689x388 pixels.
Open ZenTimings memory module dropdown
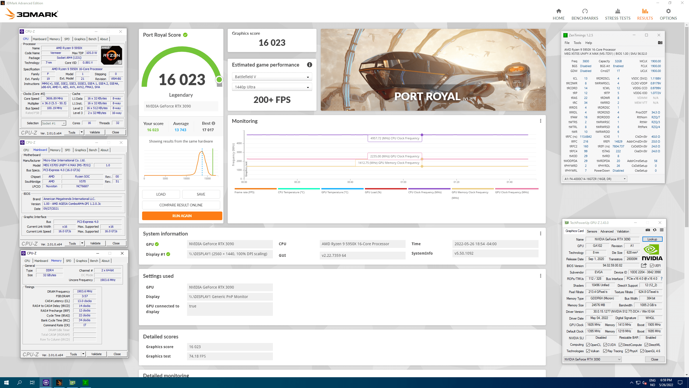[x=595, y=179]
